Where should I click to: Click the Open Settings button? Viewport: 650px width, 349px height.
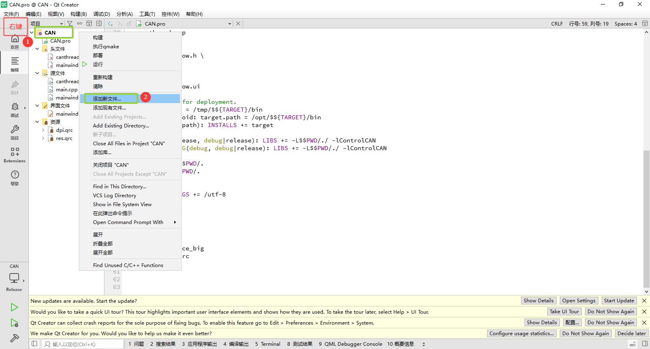(578, 301)
